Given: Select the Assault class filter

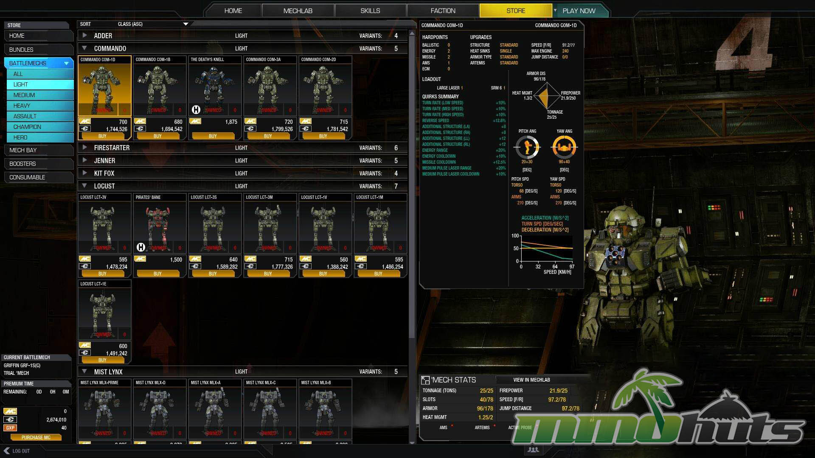Looking at the screenshot, I should click(40, 116).
